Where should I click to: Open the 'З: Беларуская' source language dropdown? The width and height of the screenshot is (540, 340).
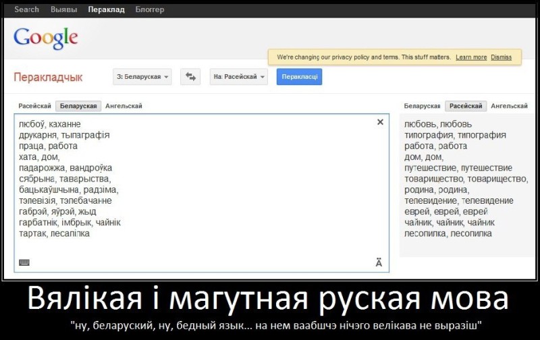[x=142, y=76]
